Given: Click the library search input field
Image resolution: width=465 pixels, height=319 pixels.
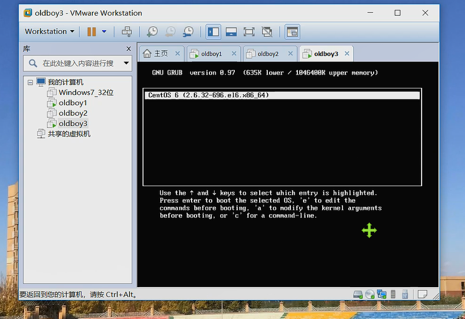Looking at the screenshot, I should pyautogui.click(x=77, y=63).
